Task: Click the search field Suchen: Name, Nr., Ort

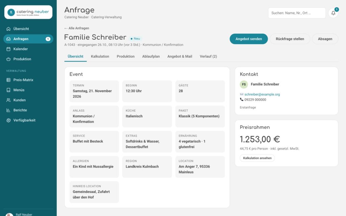Action: [x=297, y=13]
